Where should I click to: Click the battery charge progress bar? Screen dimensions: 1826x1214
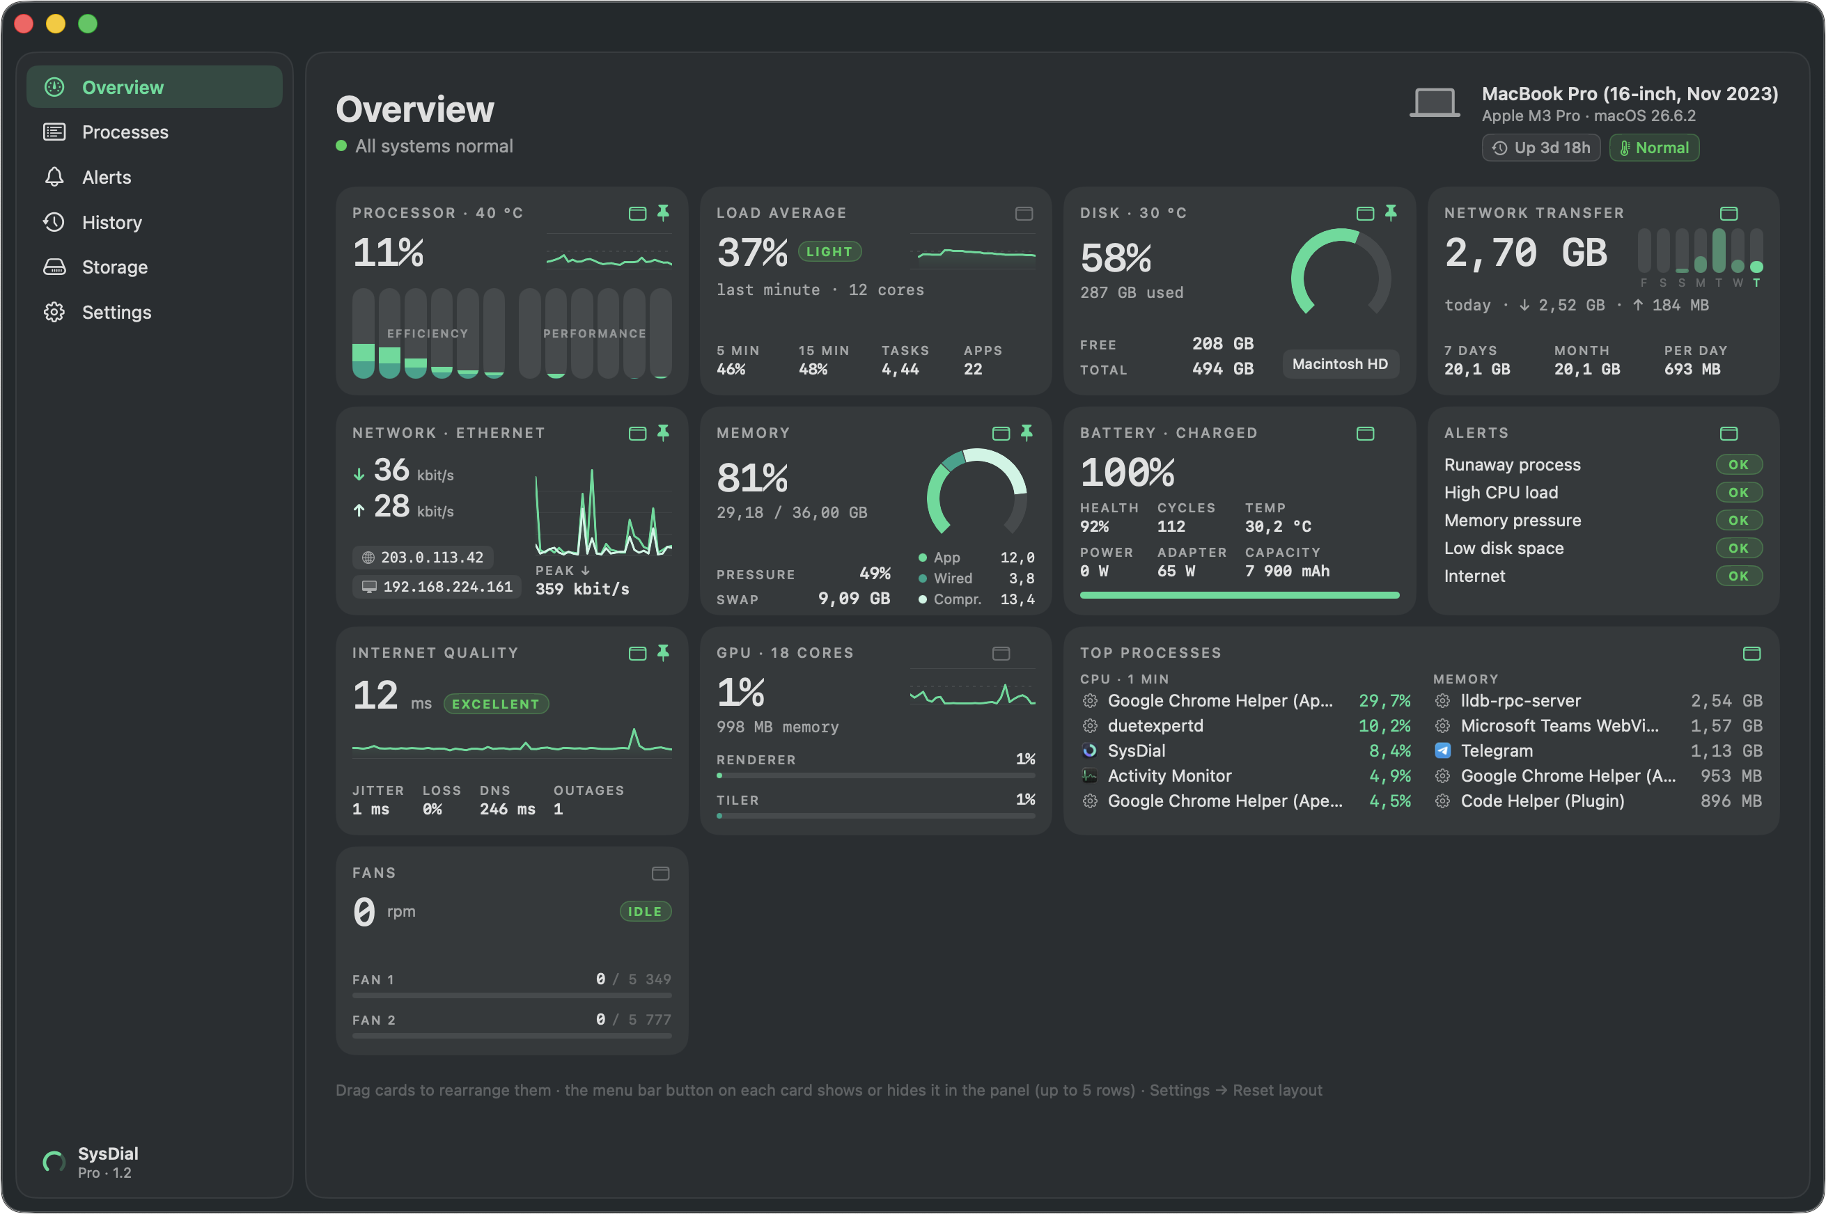point(1240,595)
